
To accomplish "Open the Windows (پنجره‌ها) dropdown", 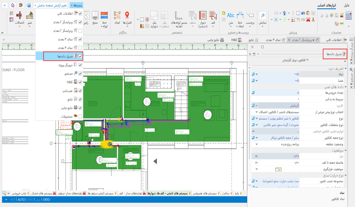I will click(77, 6).
